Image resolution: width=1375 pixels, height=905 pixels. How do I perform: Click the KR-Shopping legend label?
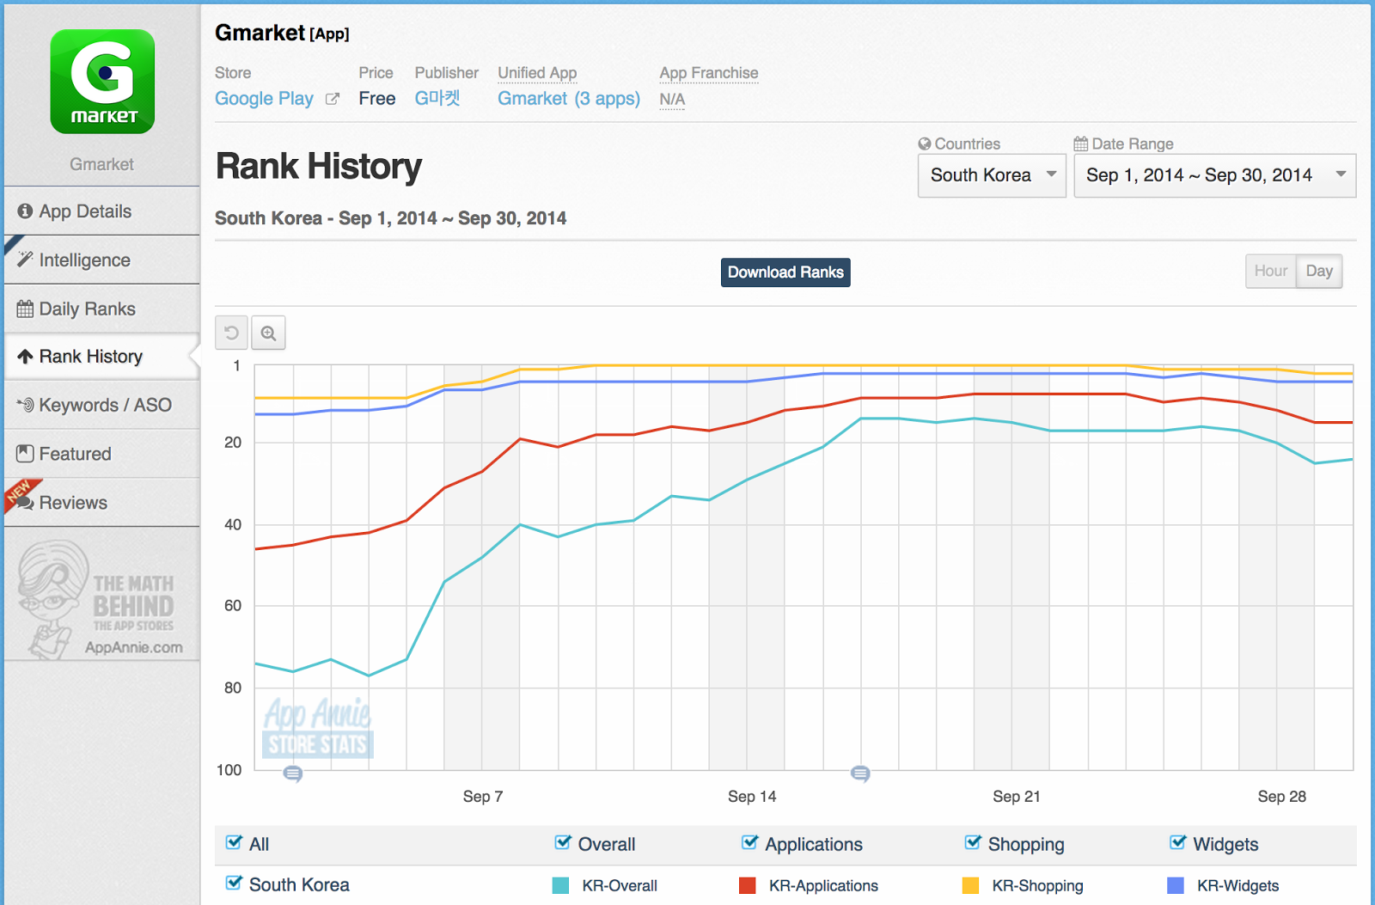(x=1037, y=885)
